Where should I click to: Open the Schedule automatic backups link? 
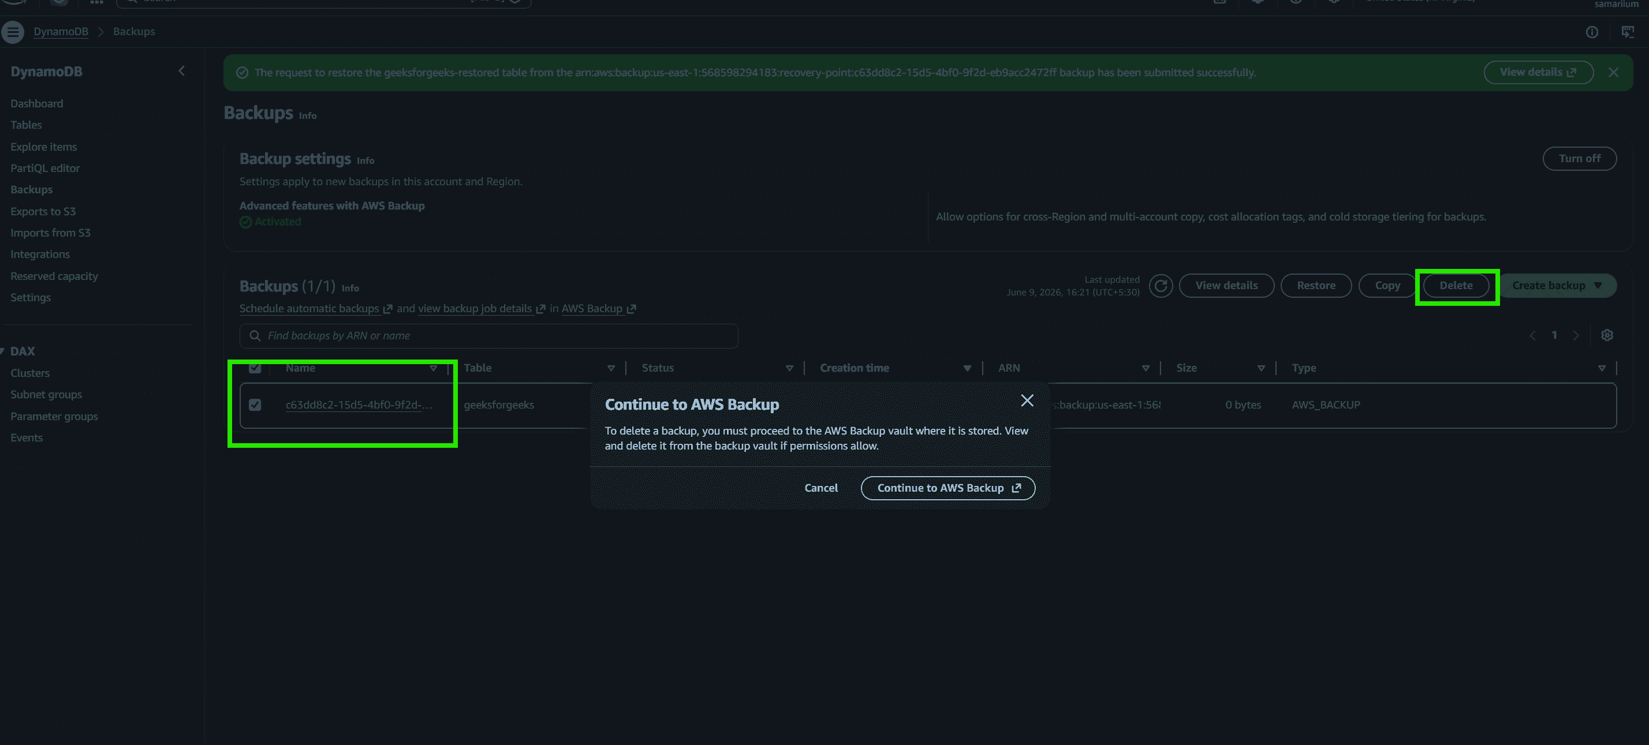316,309
